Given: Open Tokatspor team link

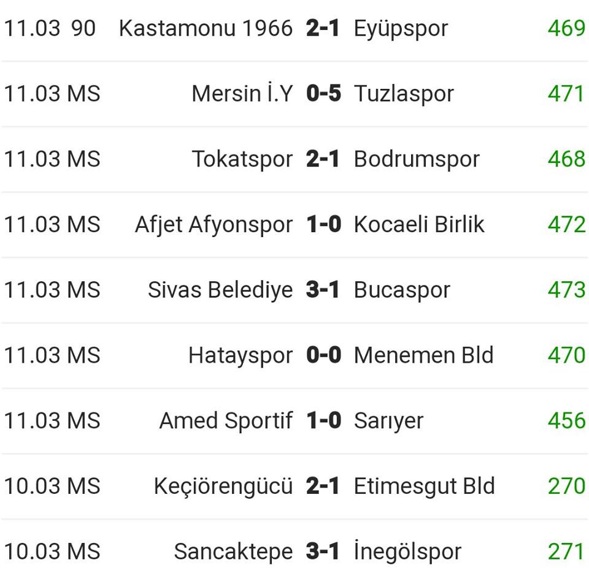Looking at the screenshot, I should point(242,159).
